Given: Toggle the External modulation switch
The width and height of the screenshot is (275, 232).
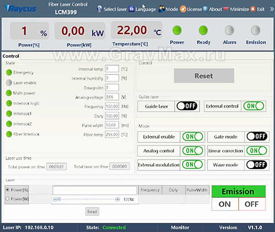Looking at the screenshot, I should click(192, 164).
